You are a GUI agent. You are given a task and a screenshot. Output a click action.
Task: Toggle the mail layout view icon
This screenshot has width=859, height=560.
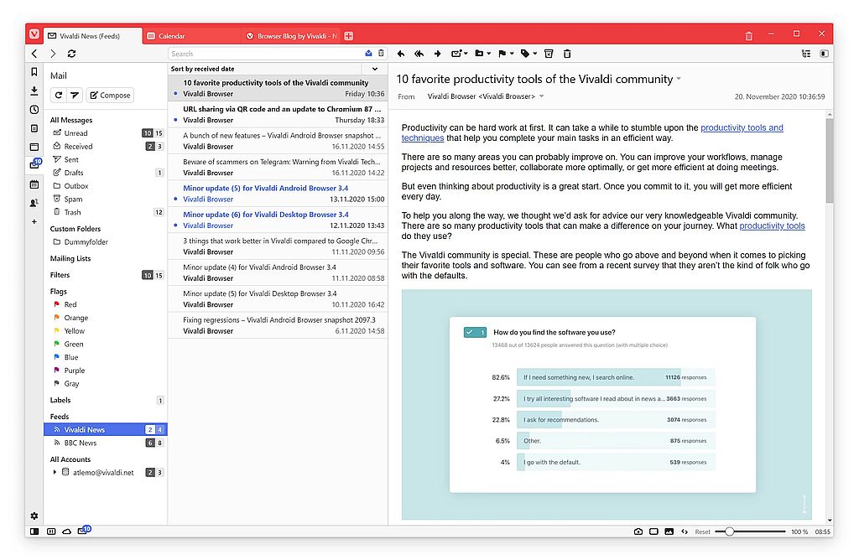824,54
